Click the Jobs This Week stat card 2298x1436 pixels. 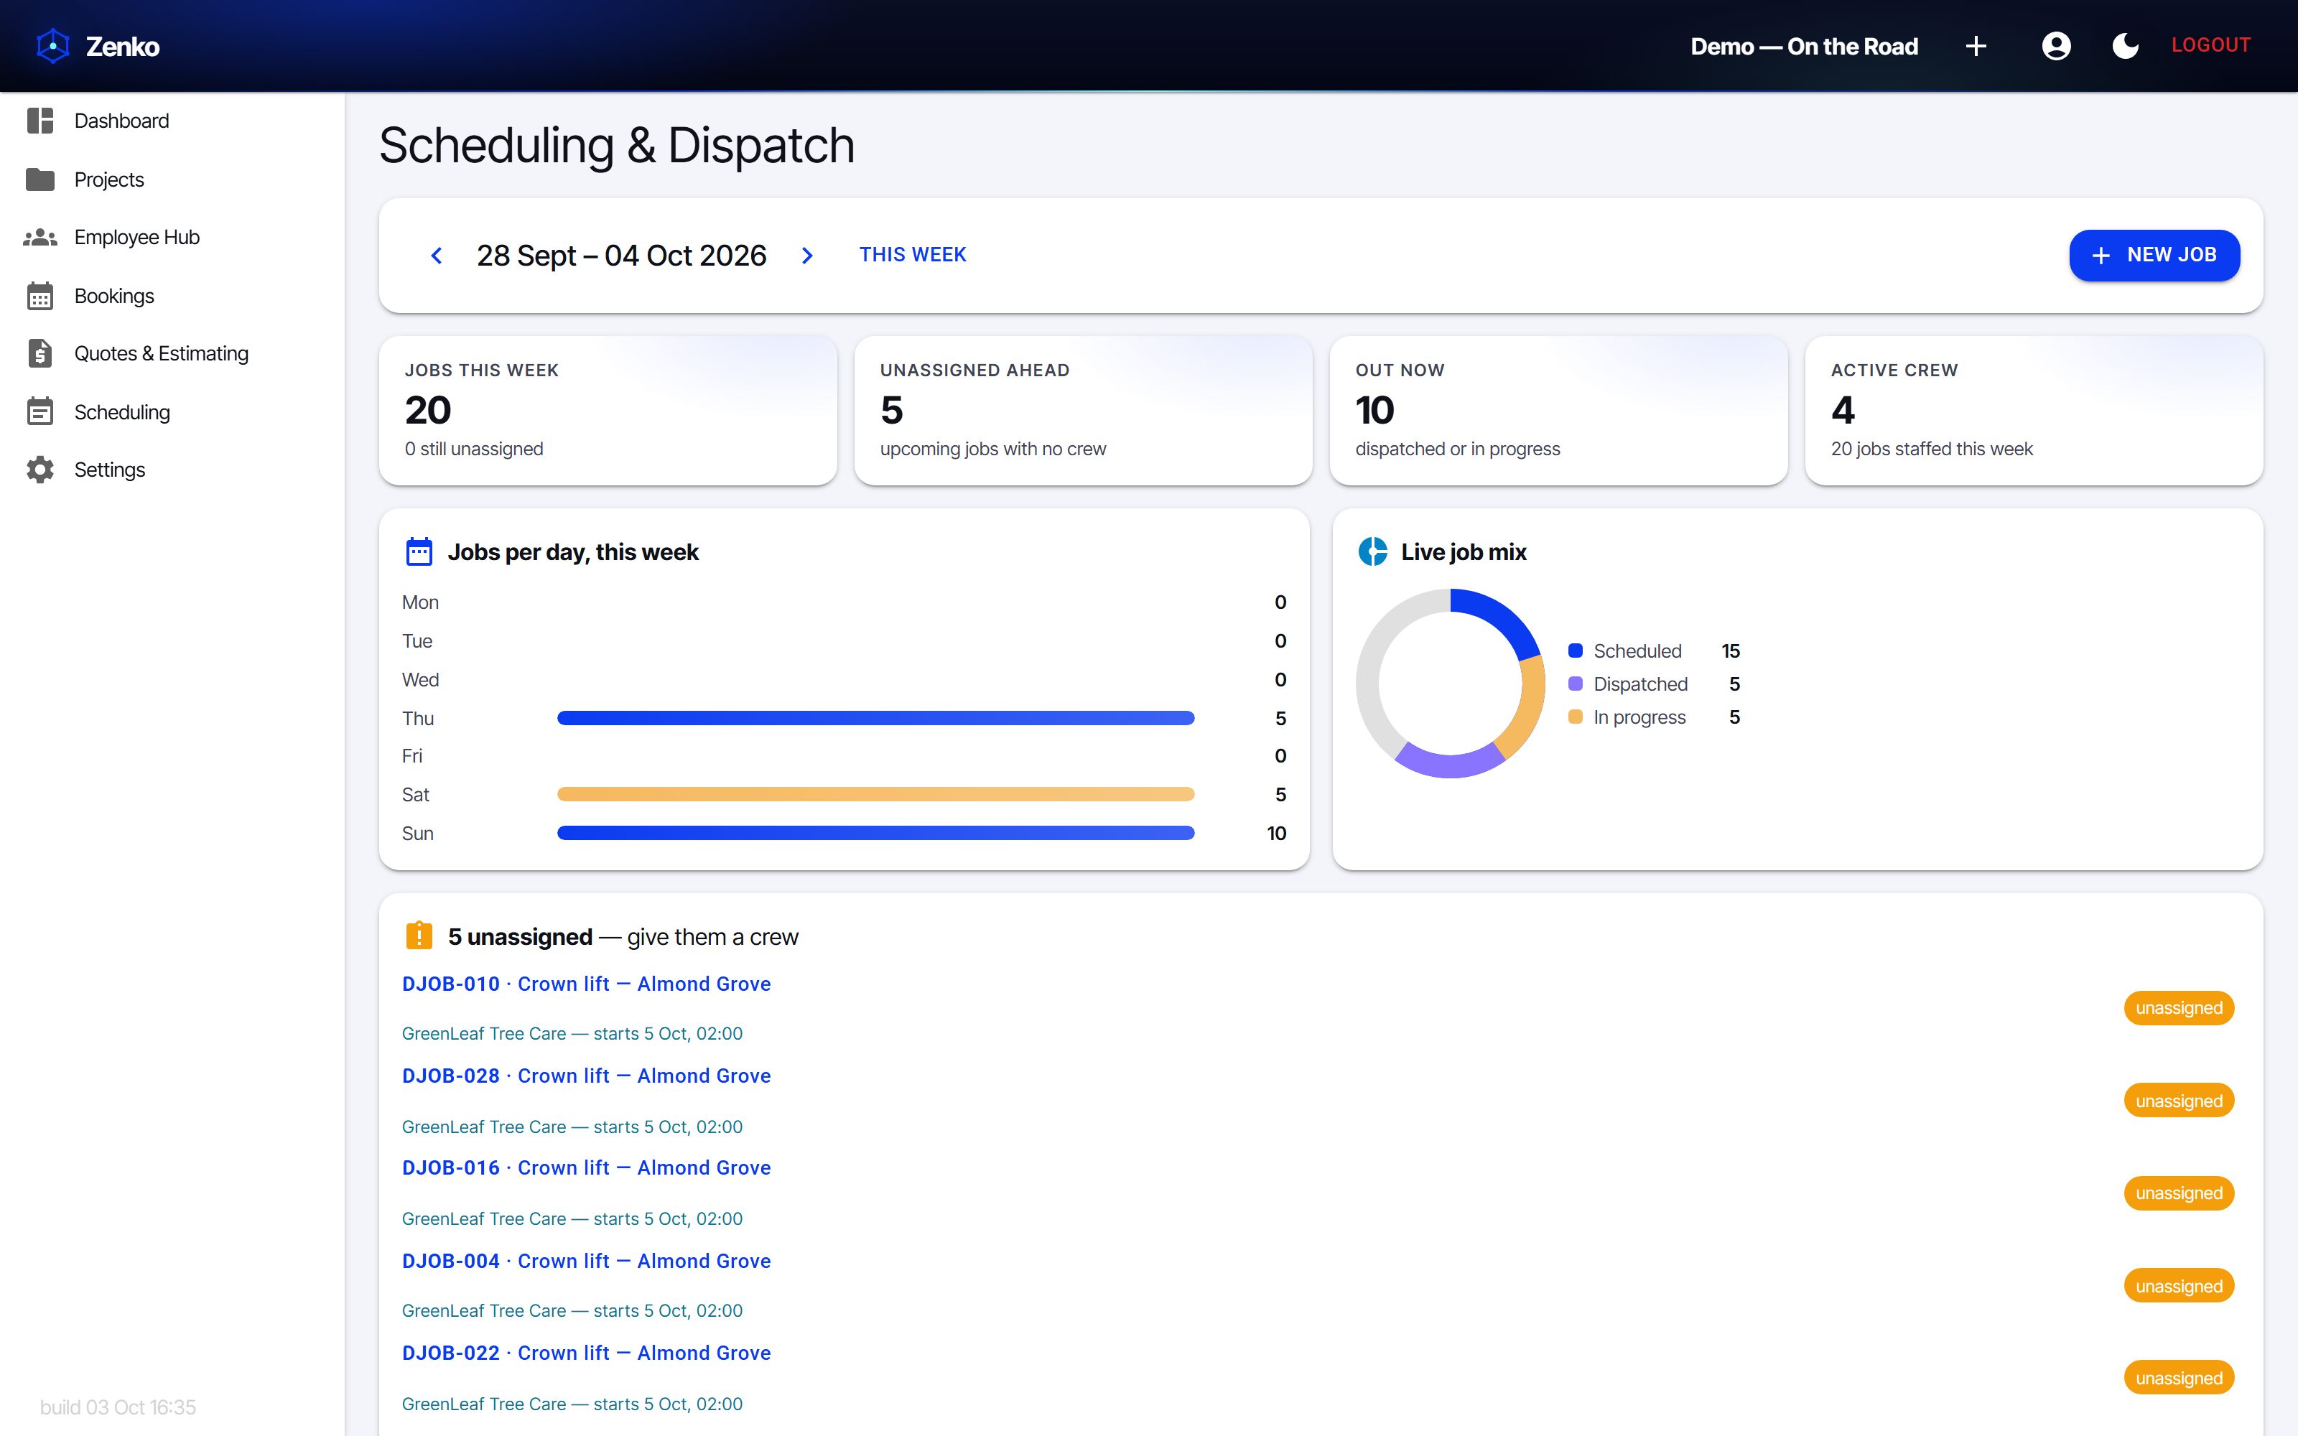point(608,410)
